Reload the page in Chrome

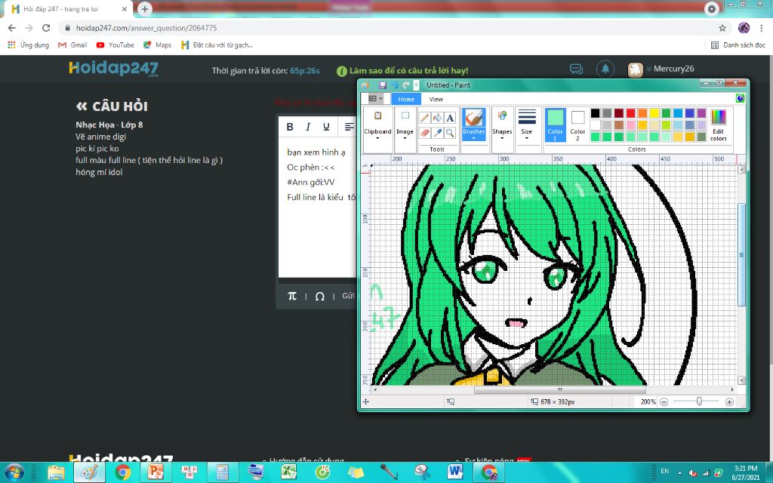point(46,28)
